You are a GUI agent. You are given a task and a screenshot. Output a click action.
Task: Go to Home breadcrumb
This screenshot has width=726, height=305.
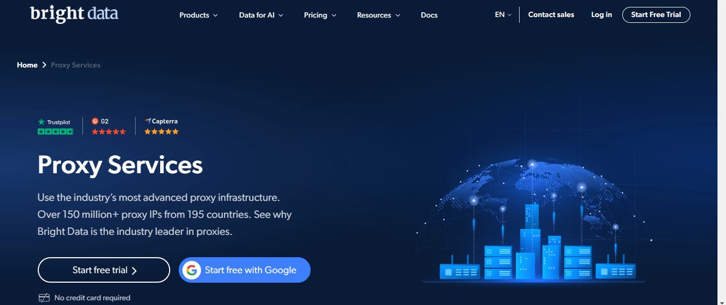pyautogui.click(x=27, y=65)
